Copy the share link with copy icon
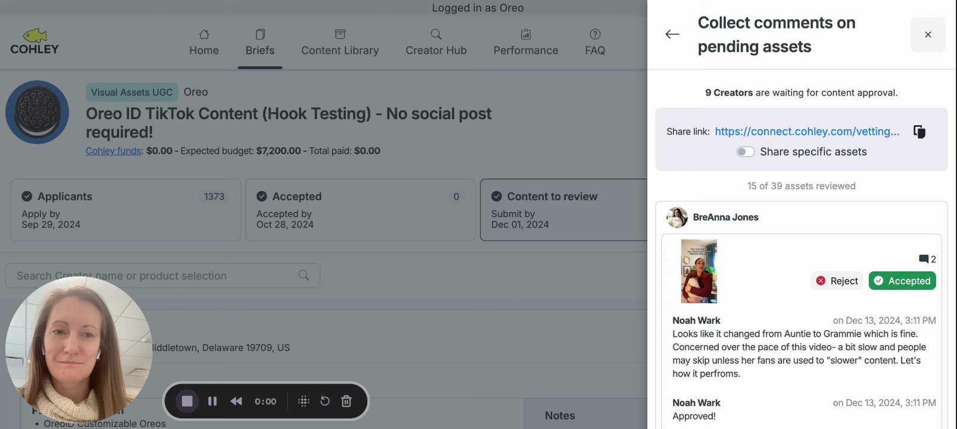The image size is (957, 429). pos(919,132)
